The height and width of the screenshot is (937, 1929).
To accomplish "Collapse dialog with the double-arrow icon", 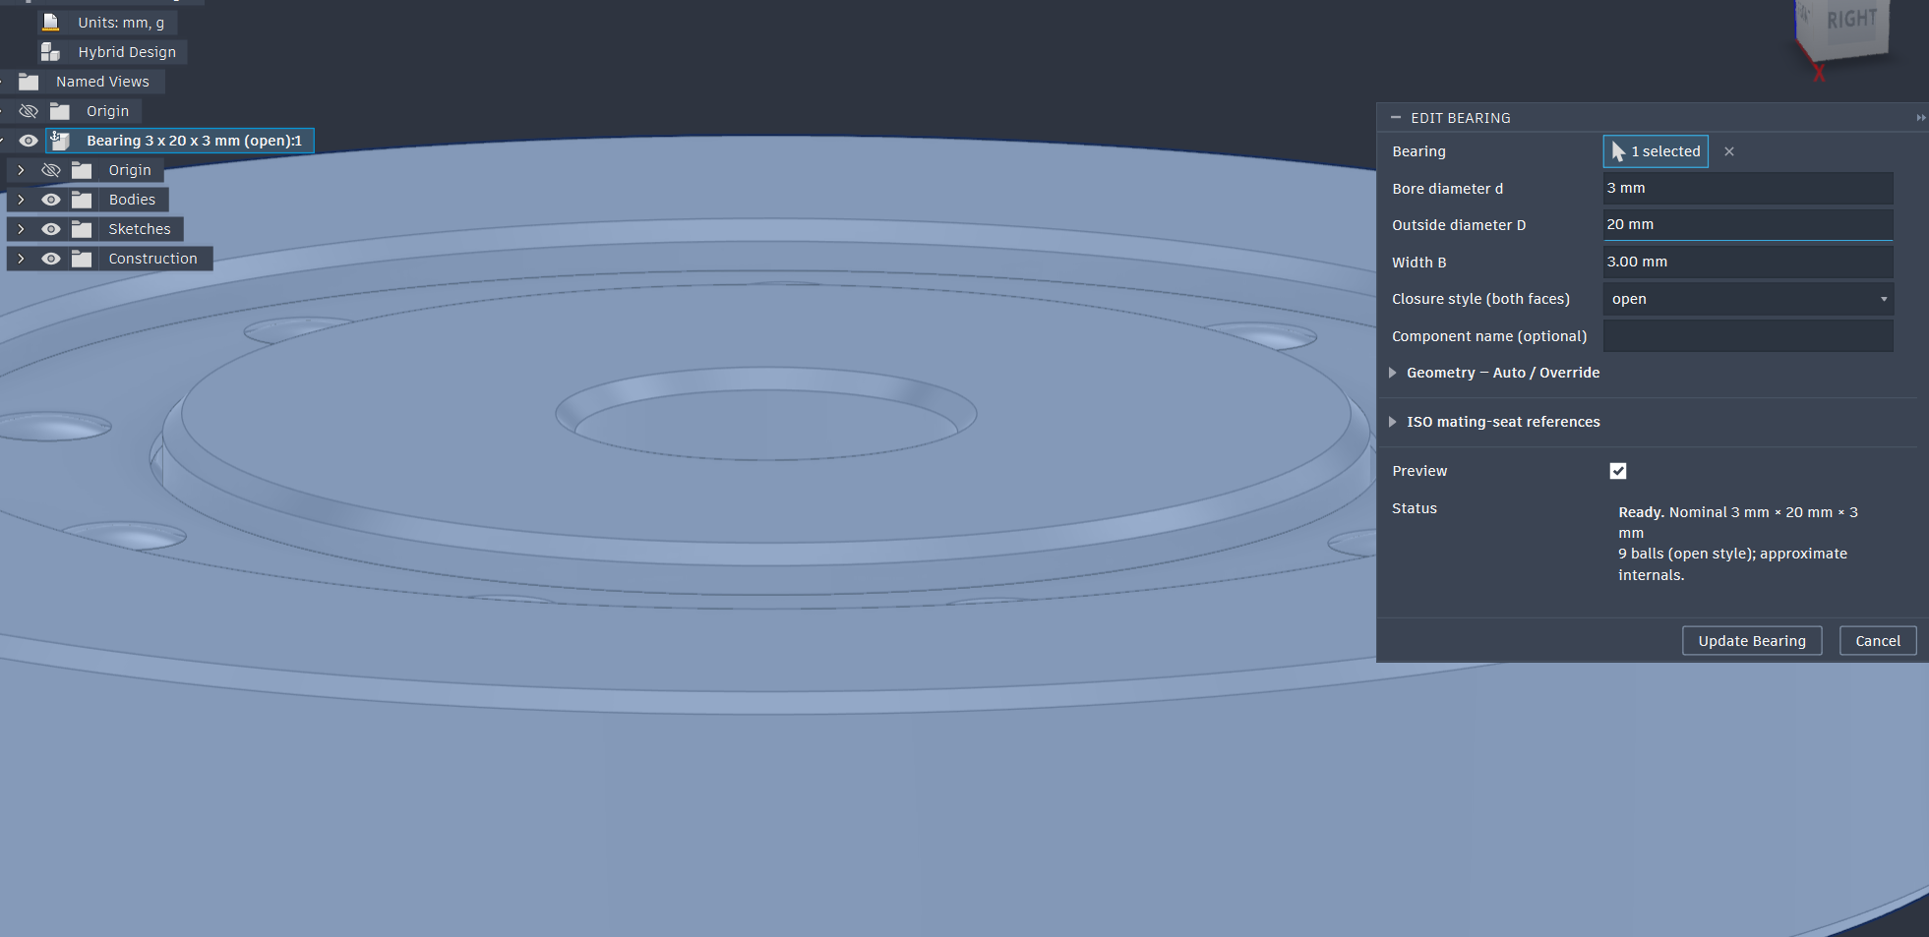I will (1920, 118).
